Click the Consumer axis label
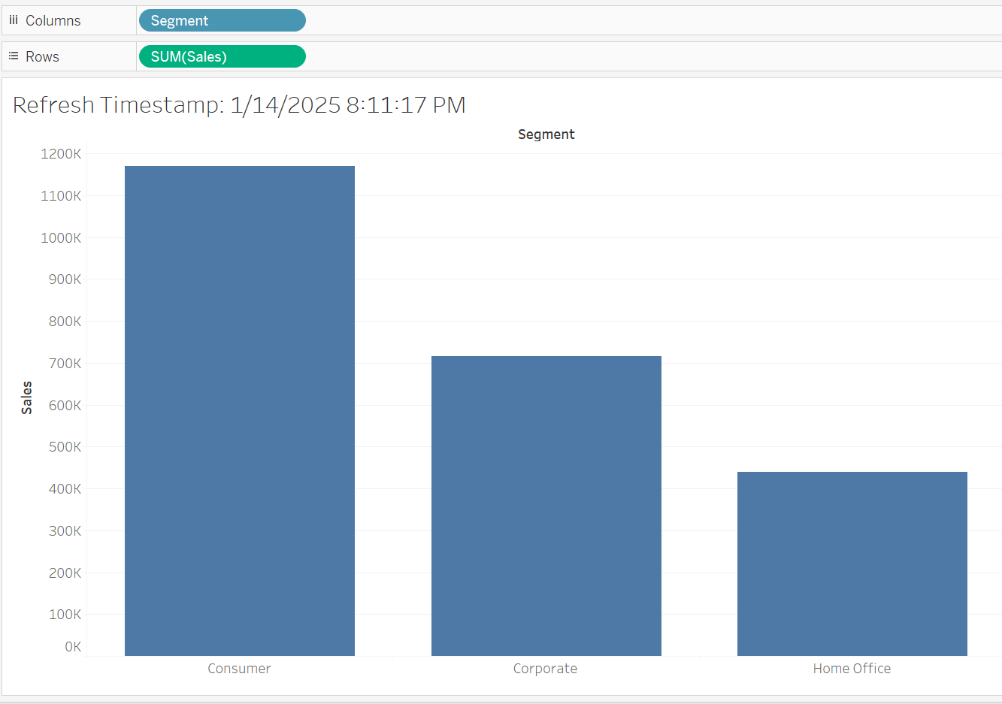The image size is (1002, 704). [x=239, y=668]
